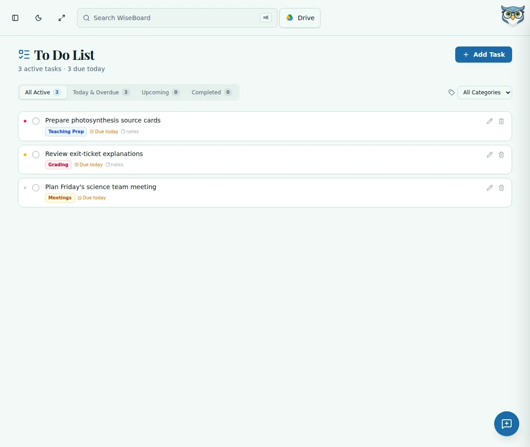Open the All Categories dropdown
Screen dimensions: 530x447
pos(484,93)
